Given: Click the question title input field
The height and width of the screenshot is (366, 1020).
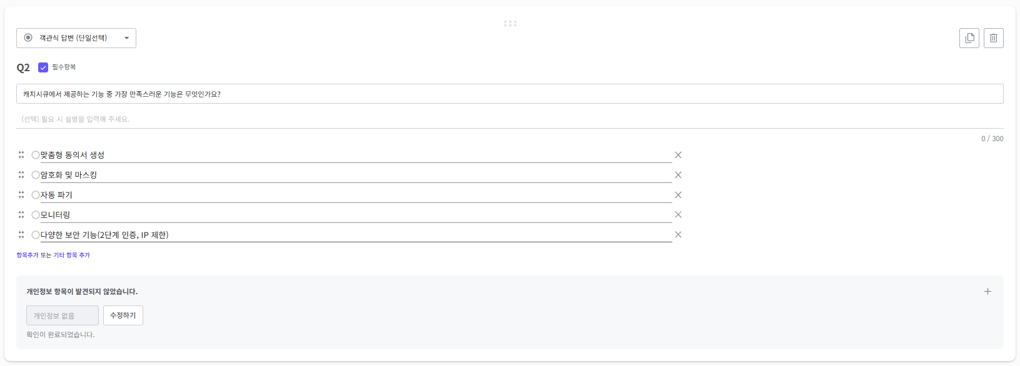Looking at the screenshot, I should point(510,94).
